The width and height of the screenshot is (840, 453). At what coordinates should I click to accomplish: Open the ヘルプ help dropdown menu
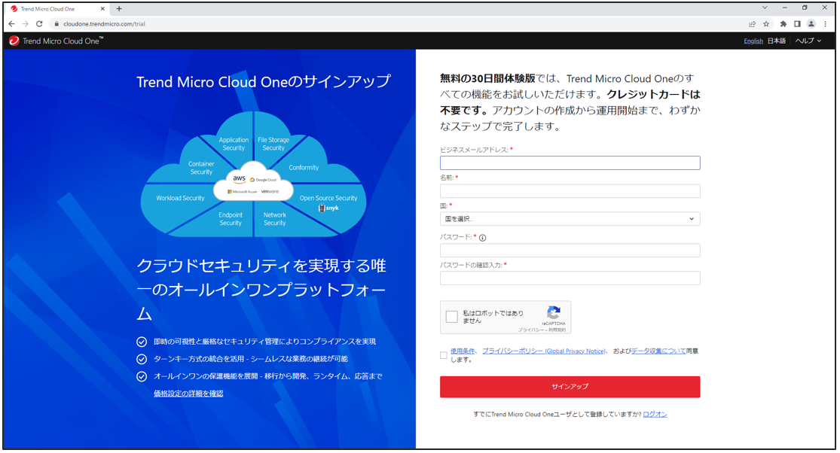coord(808,41)
